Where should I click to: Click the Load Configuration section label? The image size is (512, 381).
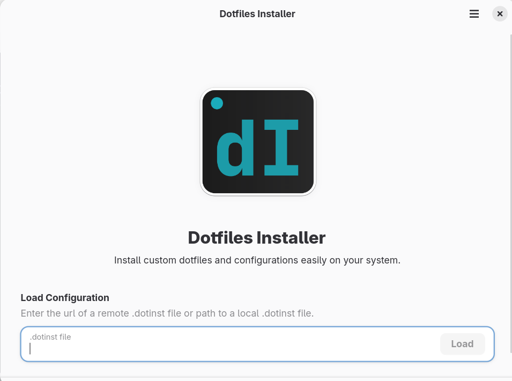65,298
